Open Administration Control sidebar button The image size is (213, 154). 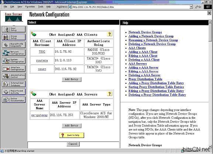[x=14, y=76]
